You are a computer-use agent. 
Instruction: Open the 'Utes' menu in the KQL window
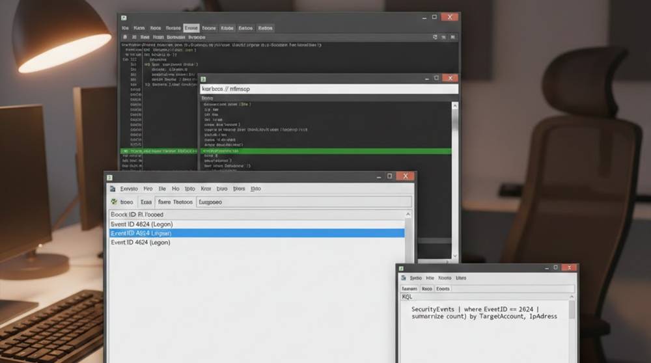pyautogui.click(x=461, y=278)
